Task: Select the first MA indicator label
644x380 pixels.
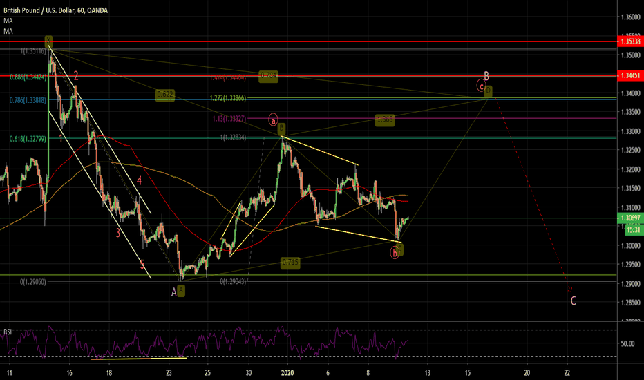Action: click(8, 21)
